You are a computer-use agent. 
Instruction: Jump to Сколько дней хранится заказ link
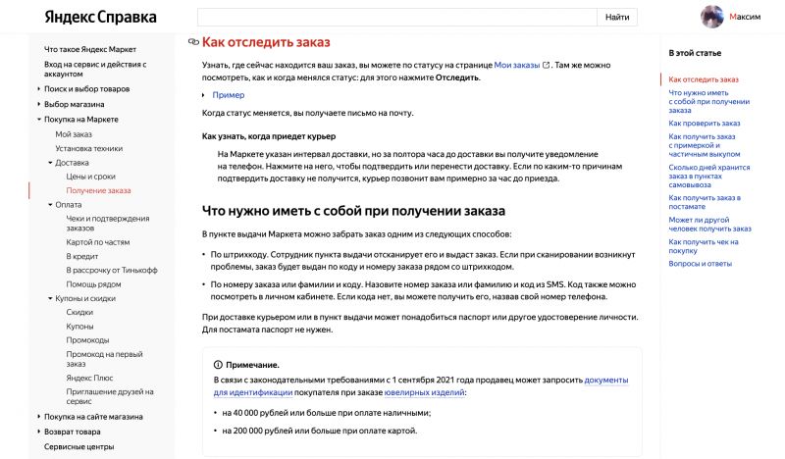708,177
